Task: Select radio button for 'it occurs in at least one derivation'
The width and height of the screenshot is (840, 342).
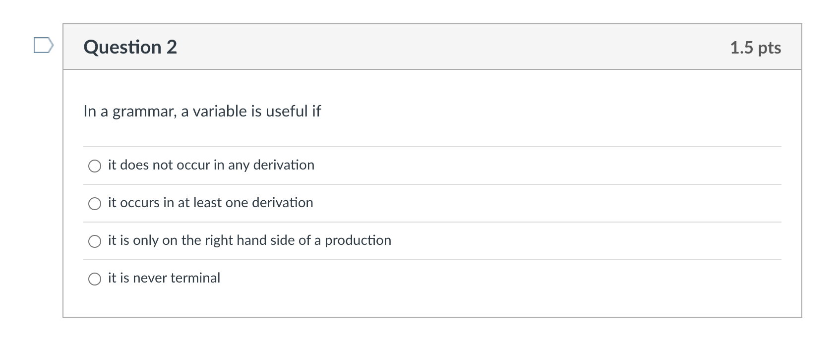Action: 94,203
